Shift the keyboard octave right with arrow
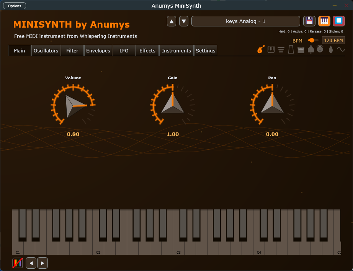 click(42, 263)
